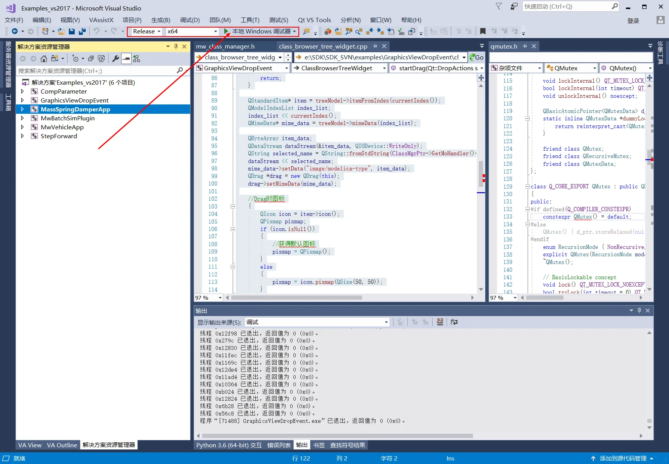Select the MassSpringDamperApp project
The width and height of the screenshot is (669, 464).
pyautogui.click(x=75, y=109)
